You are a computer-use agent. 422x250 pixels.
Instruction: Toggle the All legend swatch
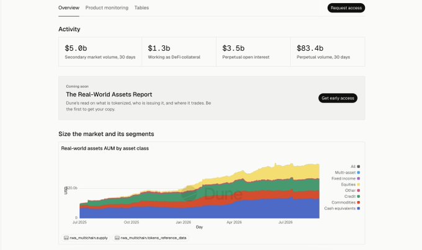point(359,167)
